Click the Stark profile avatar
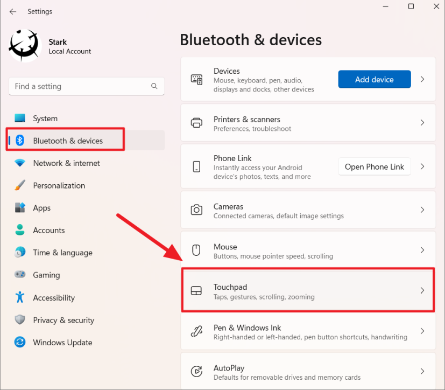The image size is (445, 390). click(25, 45)
